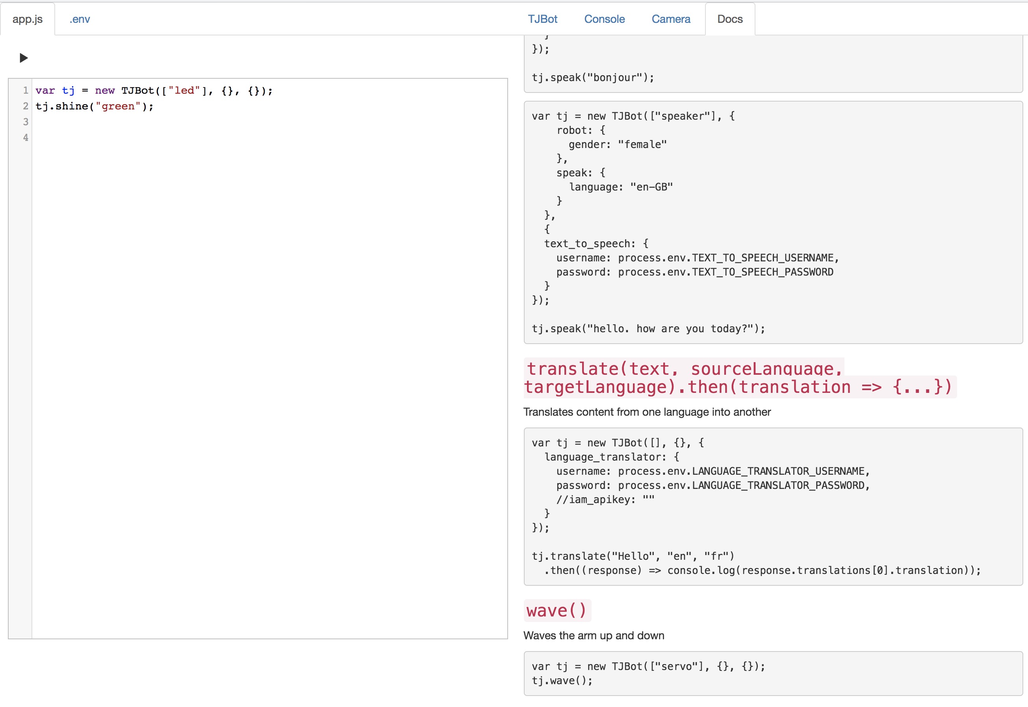Open the TJBot tab
The image size is (1028, 707).
pos(542,19)
